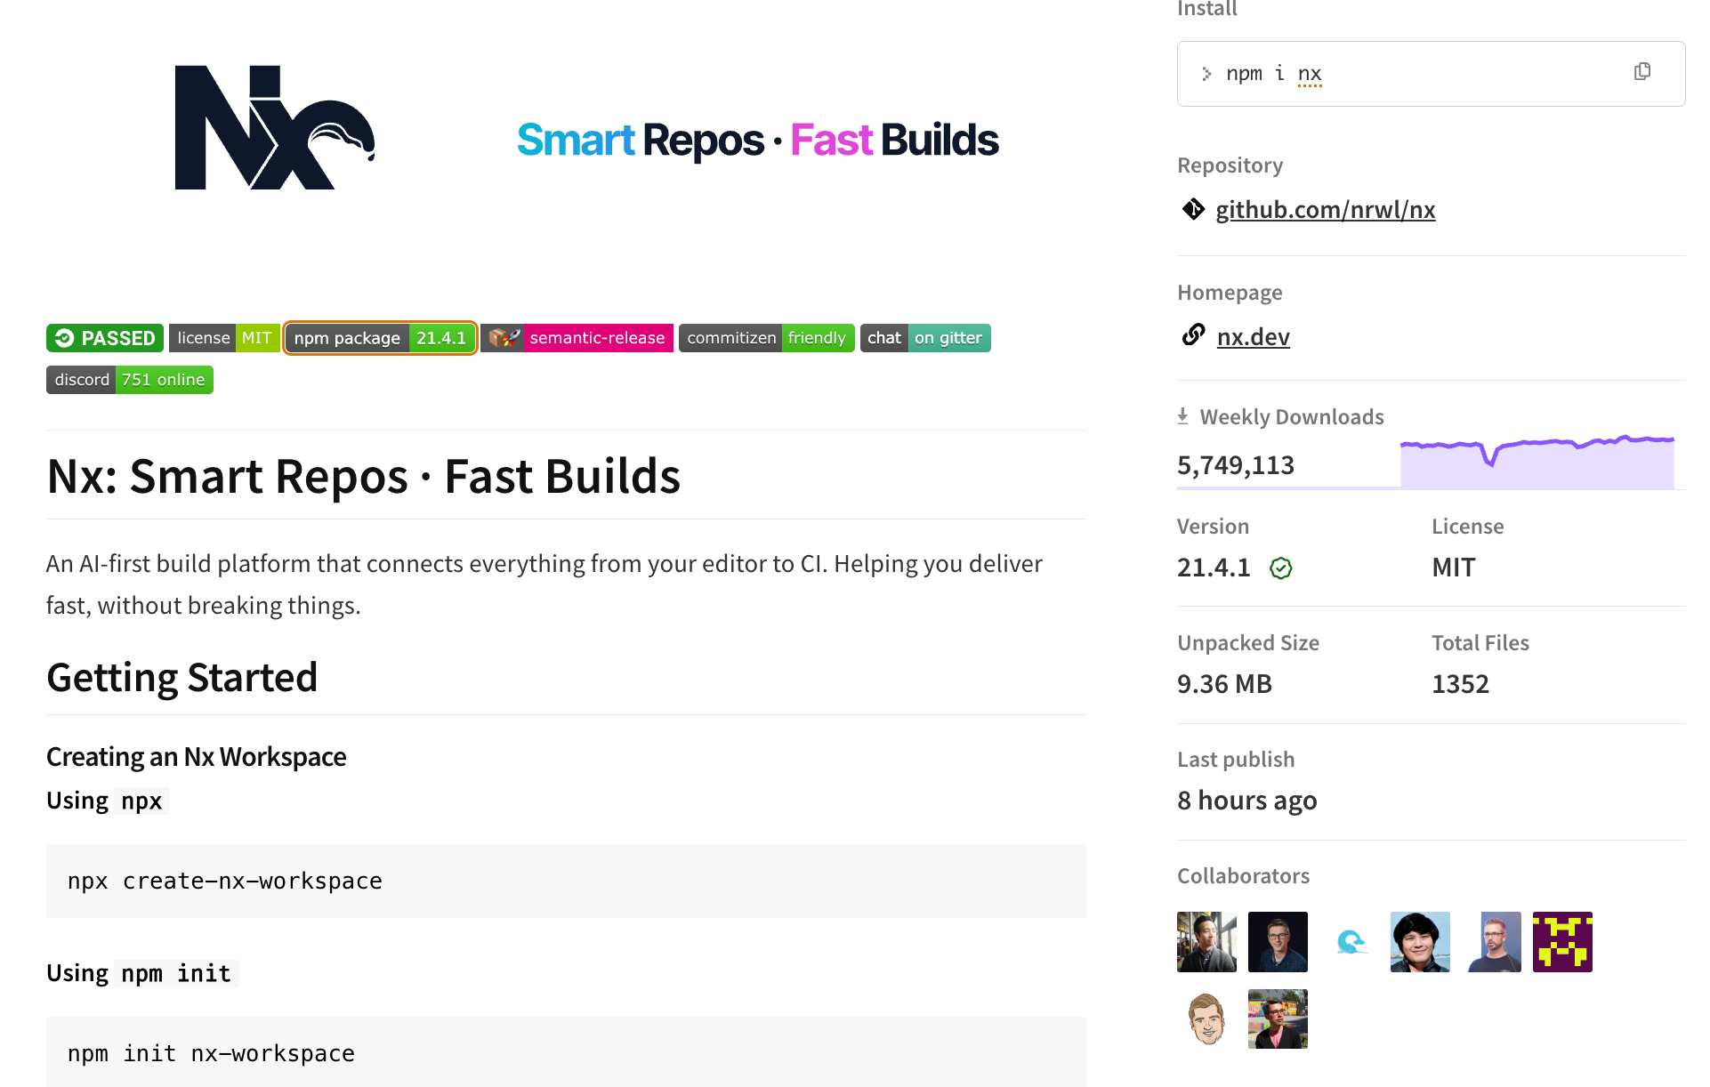The height and width of the screenshot is (1087, 1710).
Task: Click the homepage chain-link icon
Action: (1193, 335)
